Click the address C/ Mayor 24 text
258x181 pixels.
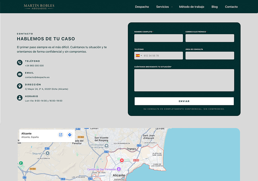point(46,89)
